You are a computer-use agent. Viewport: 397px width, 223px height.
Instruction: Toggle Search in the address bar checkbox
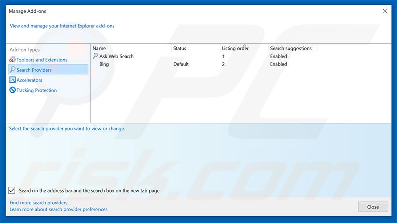(x=12, y=190)
